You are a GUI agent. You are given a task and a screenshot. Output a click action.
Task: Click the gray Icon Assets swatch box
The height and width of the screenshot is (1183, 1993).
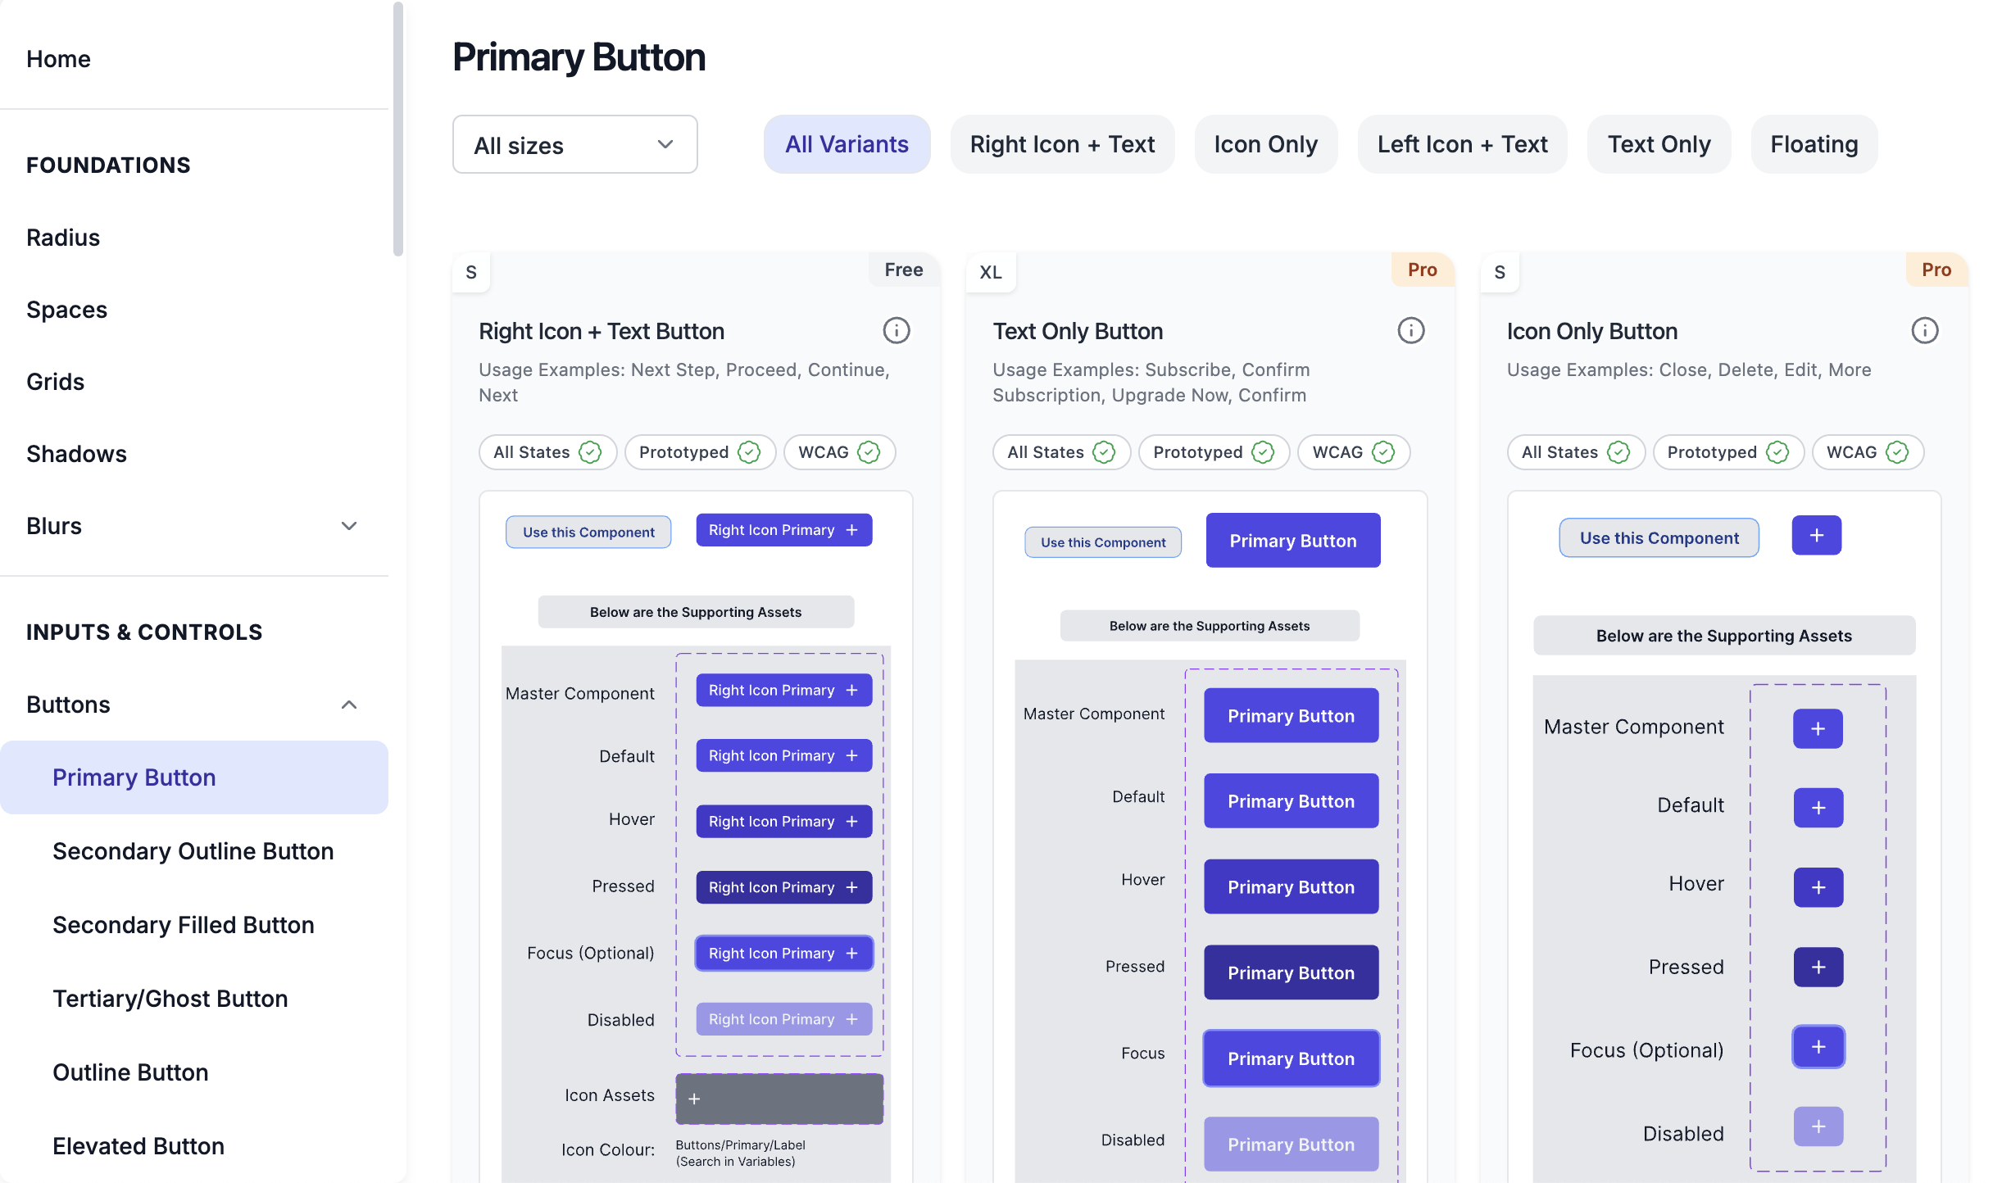(x=779, y=1099)
